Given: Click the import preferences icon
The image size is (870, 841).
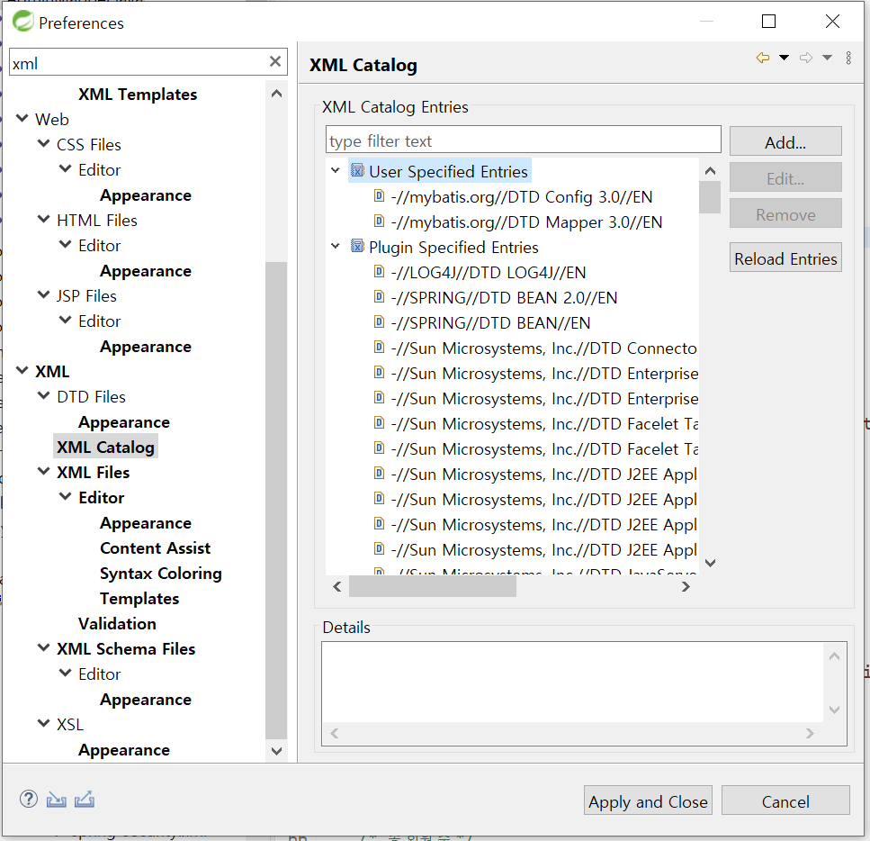Looking at the screenshot, I should (x=56, y=800).
